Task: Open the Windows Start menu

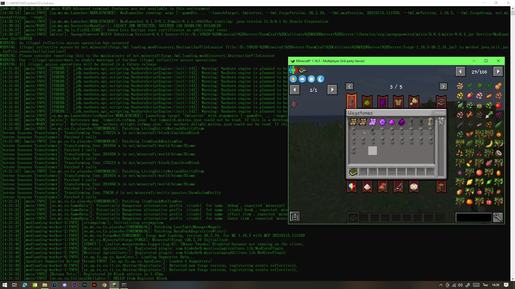Action: 5,285
